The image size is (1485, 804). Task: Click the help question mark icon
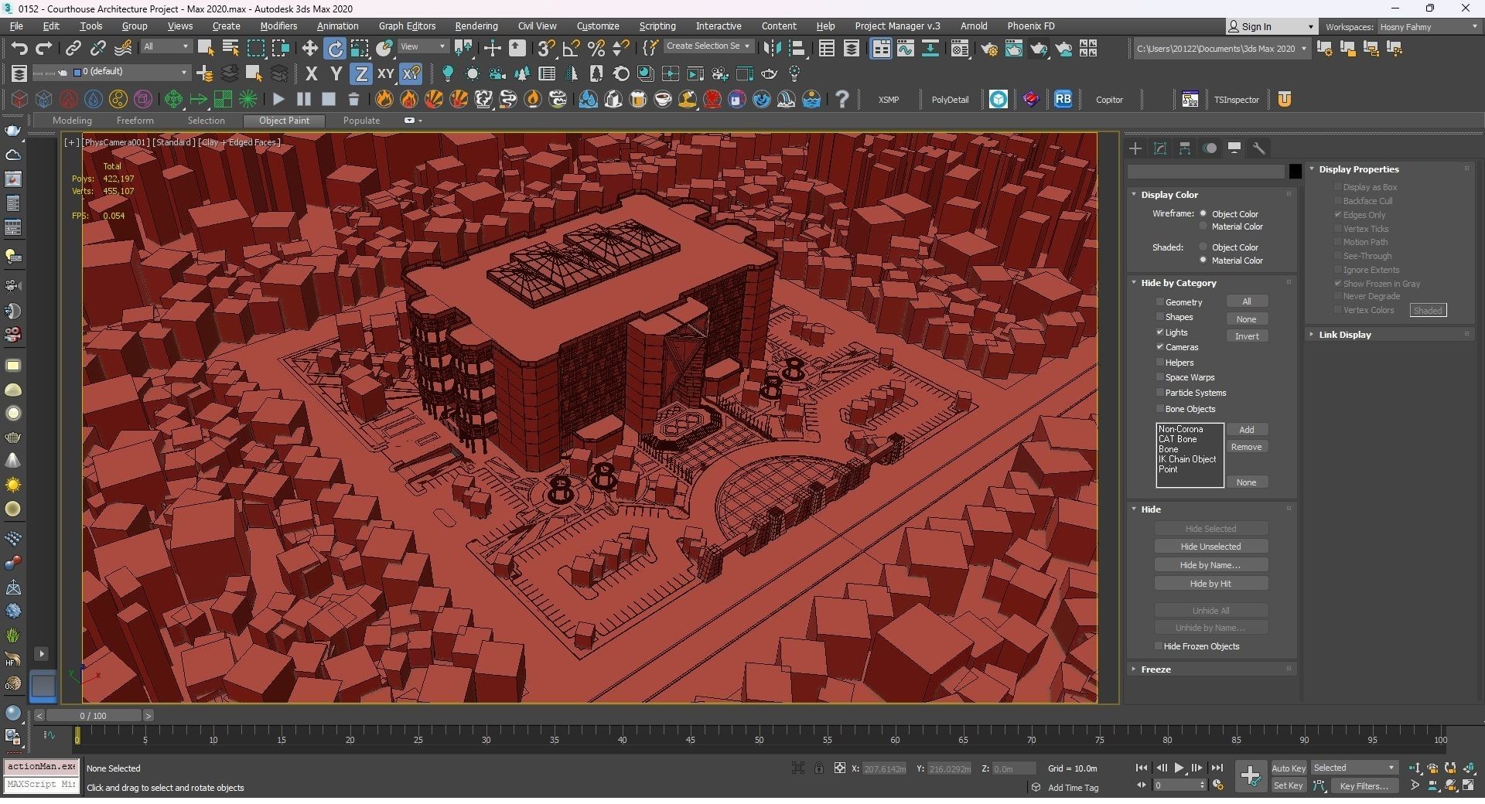click(842, 99)
